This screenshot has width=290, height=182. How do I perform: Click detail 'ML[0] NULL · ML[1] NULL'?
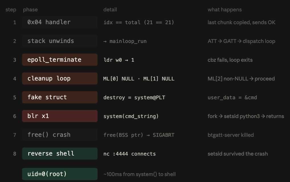(139, 79)
